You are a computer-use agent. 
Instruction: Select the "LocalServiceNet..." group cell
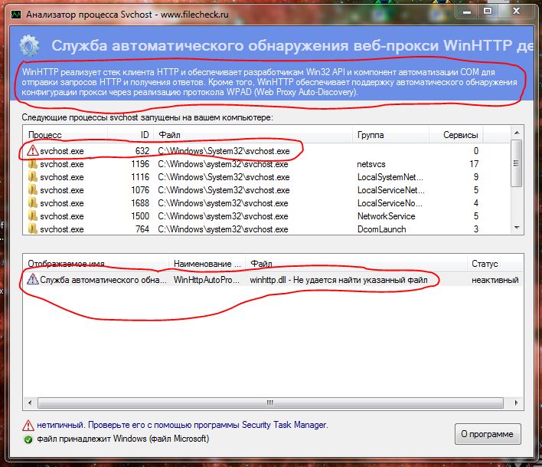[390, 190]
